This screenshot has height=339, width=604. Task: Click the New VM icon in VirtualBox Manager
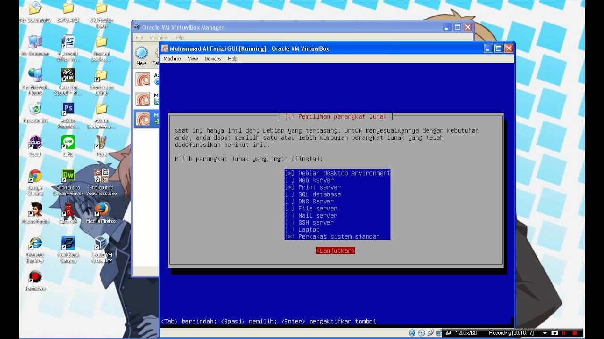pos(142,56)
